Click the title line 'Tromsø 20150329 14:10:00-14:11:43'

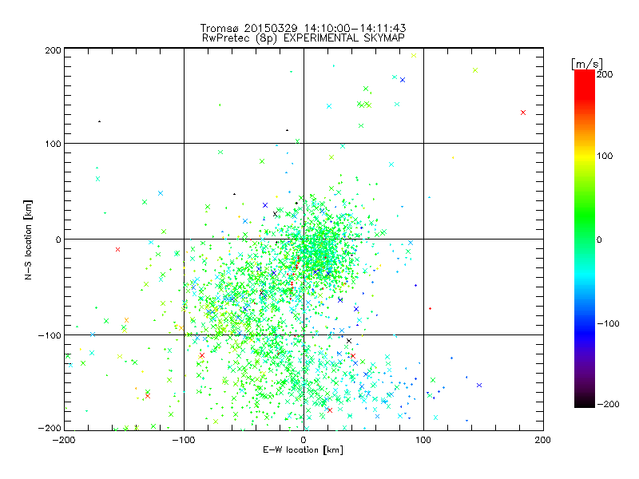coord(303,28)
